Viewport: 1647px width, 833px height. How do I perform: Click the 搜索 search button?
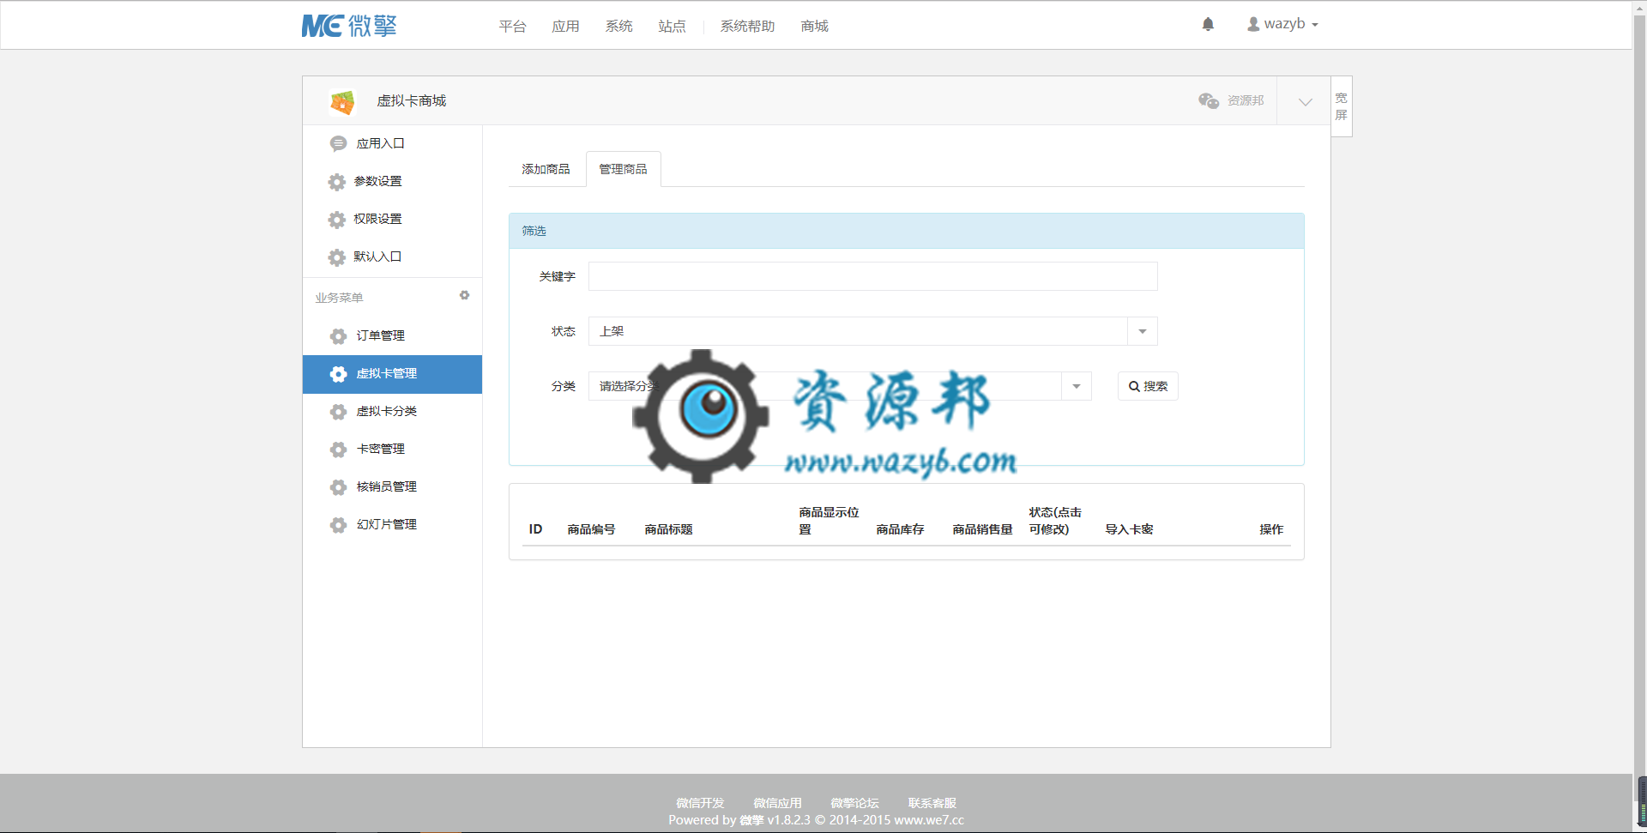(x=1148, y=386)
